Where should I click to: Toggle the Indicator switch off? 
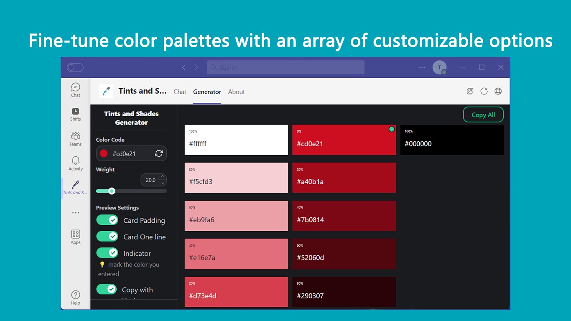107,253
